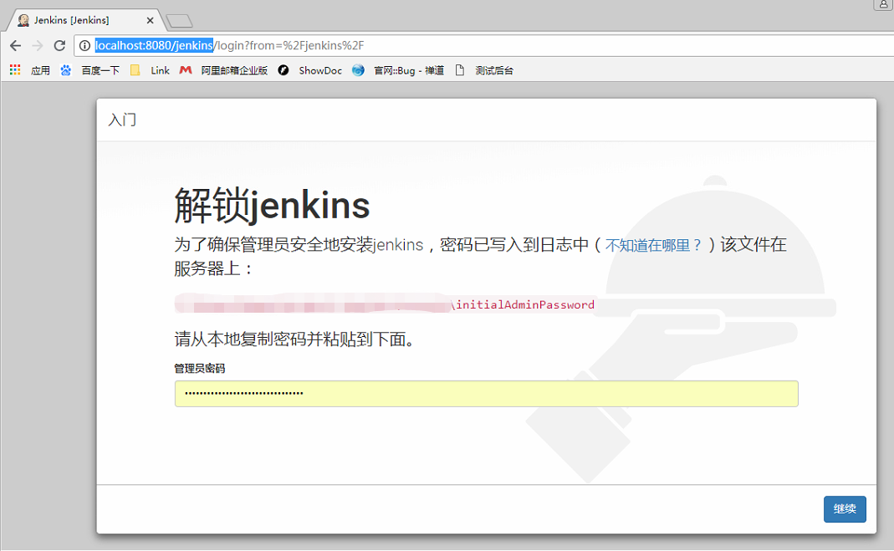This screenshot has width=894, height=551.
Task: Select the Jenkins [Jenkins] tab
Action: point(84,20)
